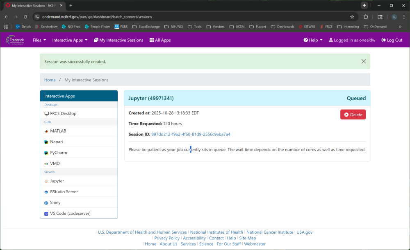Choose VMD in the sidebar
This screenshot has width=410, height=250.
point(55,164)
